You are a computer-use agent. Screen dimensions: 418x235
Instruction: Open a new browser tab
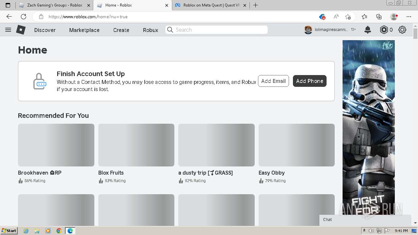tap(256, 5)
